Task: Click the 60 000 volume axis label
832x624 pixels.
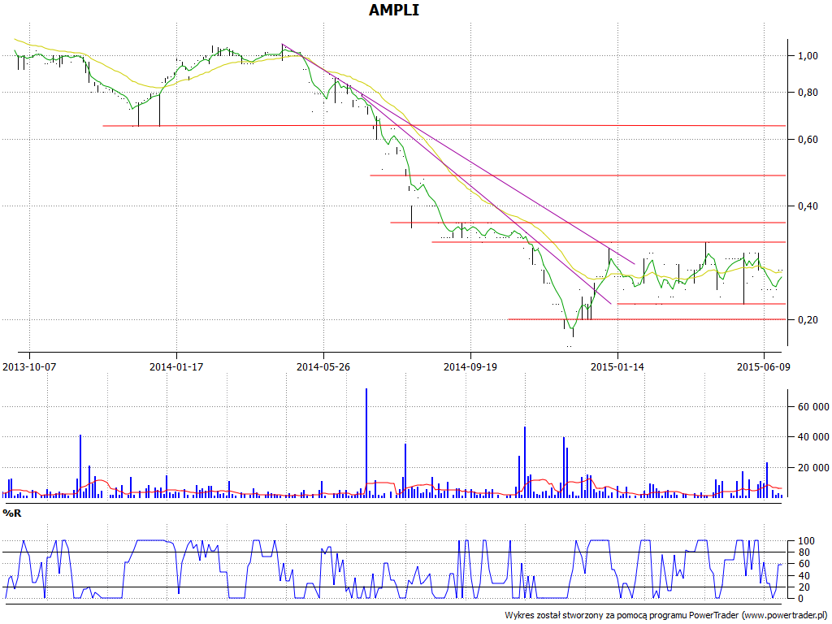Action: pyautogui.click(x=812, y=407)
